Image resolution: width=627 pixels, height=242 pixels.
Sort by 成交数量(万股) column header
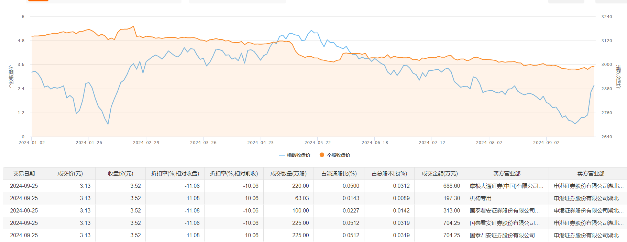click(288, 174)
